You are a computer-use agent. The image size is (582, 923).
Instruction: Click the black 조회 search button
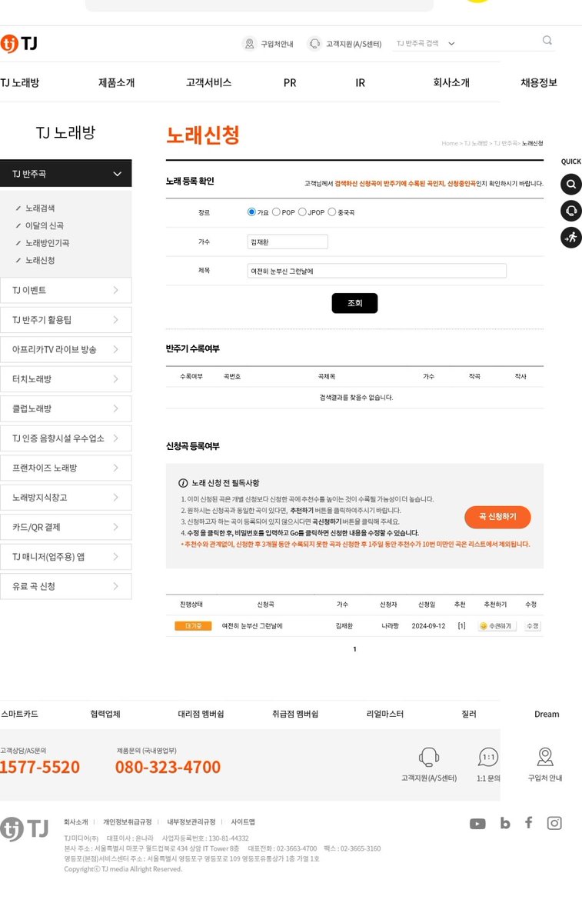(x=354, y=303)
